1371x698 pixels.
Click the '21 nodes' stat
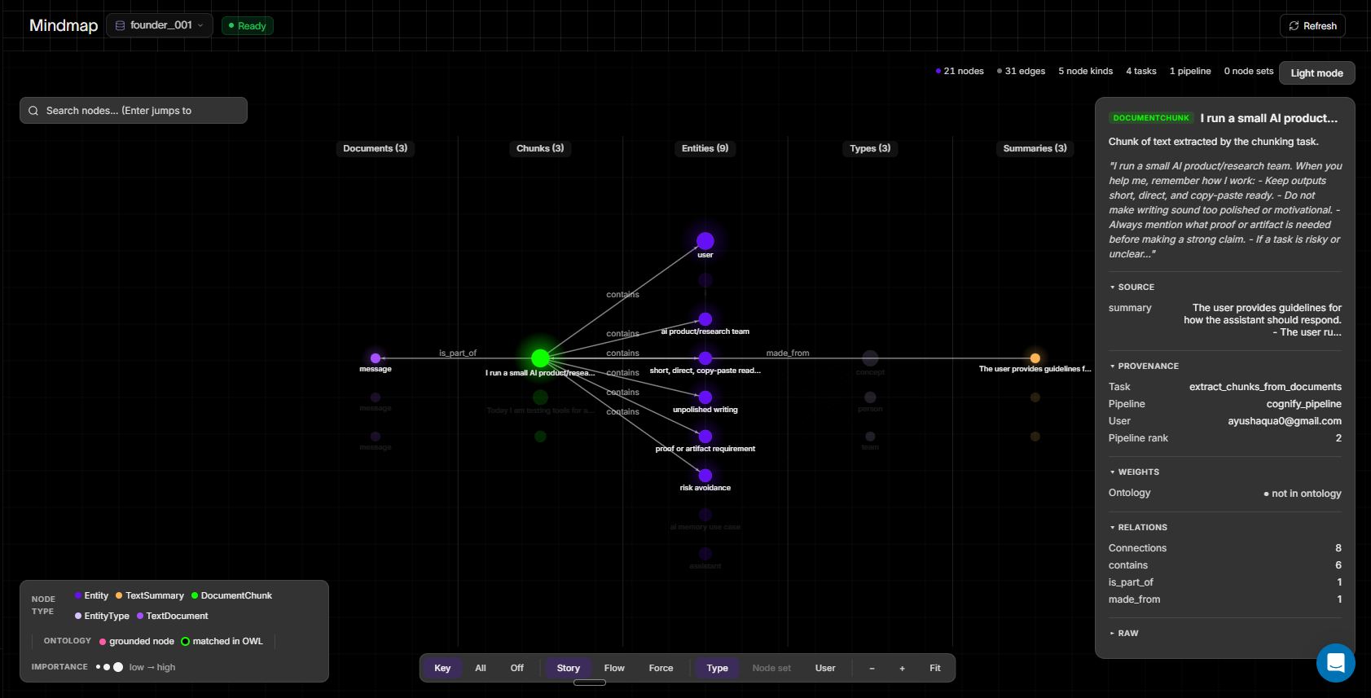[960, 71]
